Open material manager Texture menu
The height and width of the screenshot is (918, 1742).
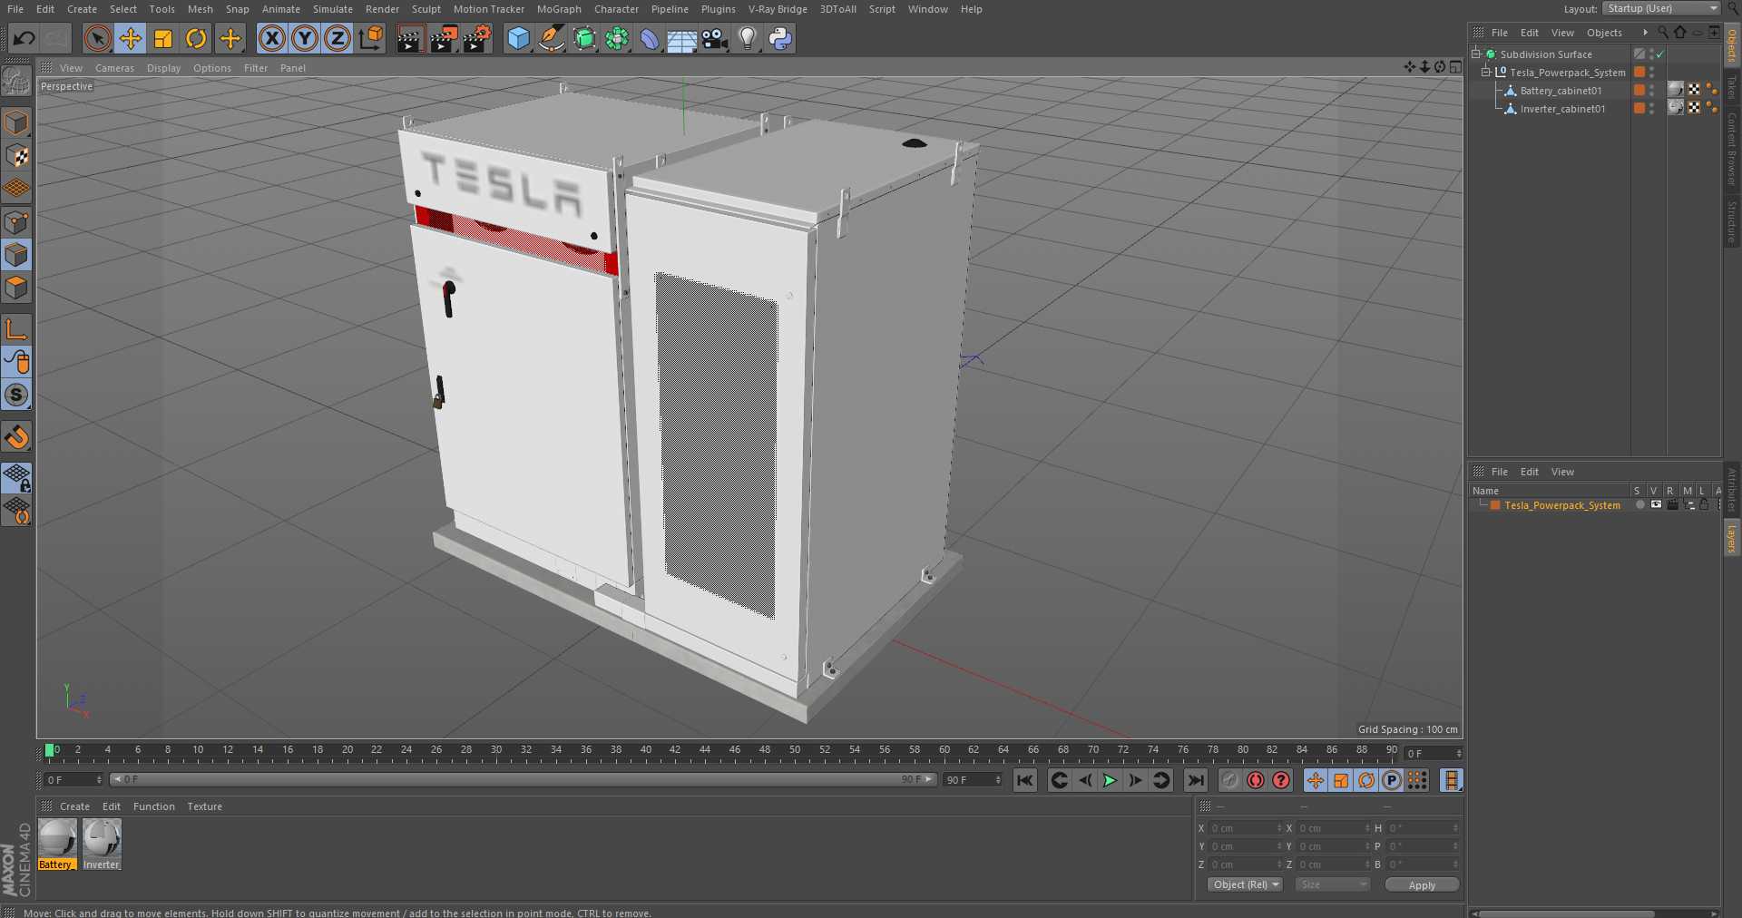(204, 806)
